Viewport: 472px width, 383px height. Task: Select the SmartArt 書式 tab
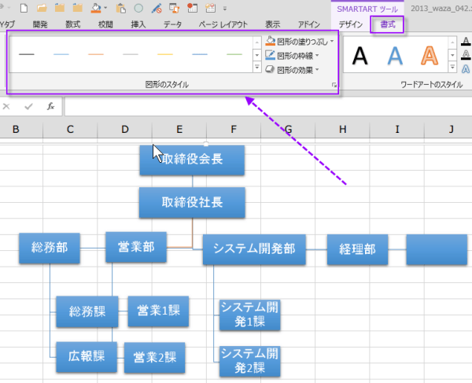coord(387,24)
